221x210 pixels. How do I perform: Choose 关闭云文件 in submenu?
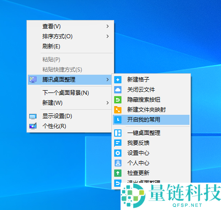(x=151, y=90)
